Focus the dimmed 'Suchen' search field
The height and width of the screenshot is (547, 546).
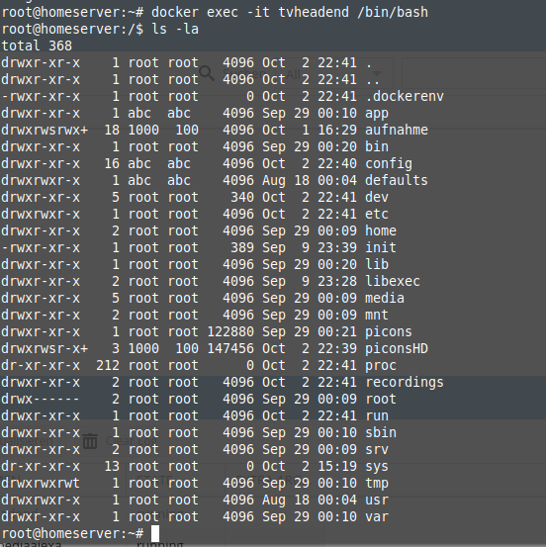click(x=244, y=73)
